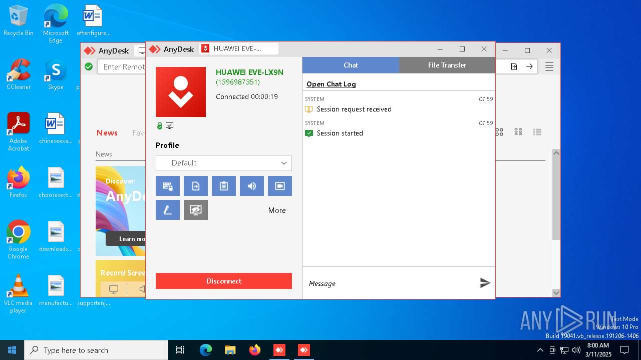Toggle whiteboard drawing permission button
This screenshot has width=641, height=360.
pyautogui.click(x=168, y=210)
